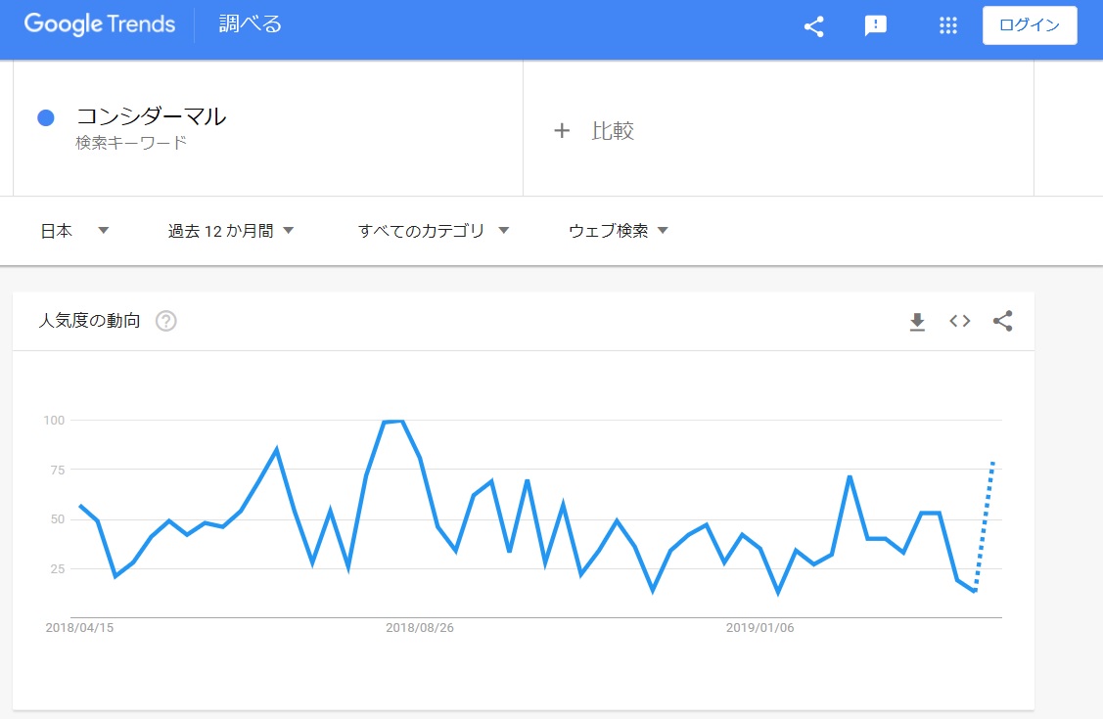Click the embed code icon
This screenshot has width=1103, height=719.
(x=959, y=321)
